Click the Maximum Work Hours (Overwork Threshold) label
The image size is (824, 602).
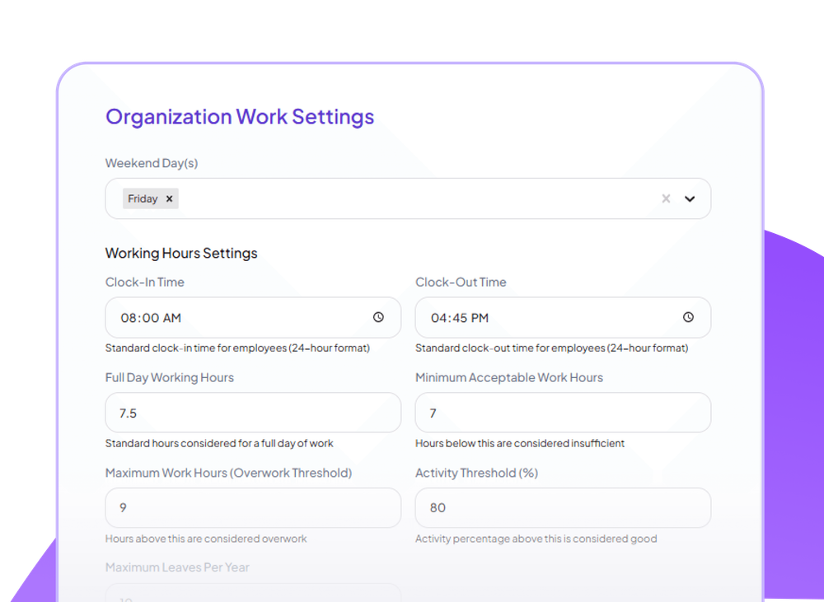(228, 473)
